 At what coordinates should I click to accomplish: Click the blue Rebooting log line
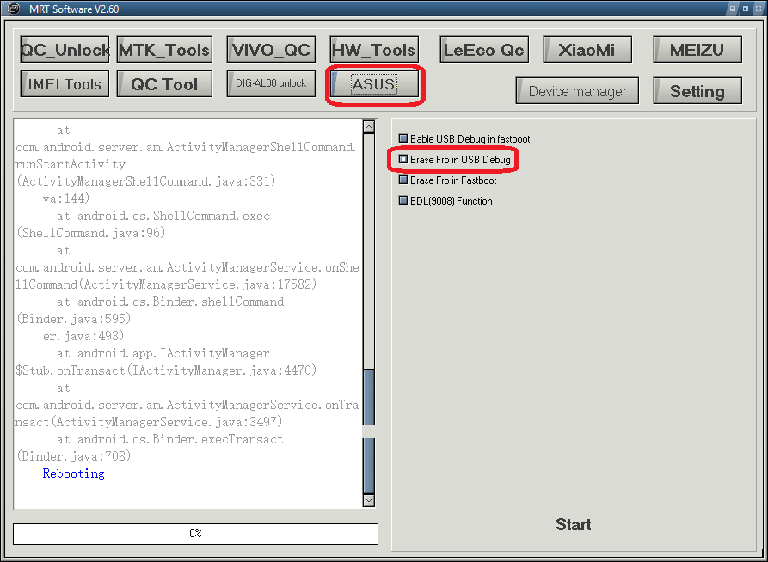[73, 473]
